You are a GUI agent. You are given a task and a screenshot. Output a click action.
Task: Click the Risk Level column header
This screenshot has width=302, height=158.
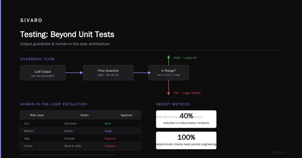pyautogui.click(x=37, y=115)
